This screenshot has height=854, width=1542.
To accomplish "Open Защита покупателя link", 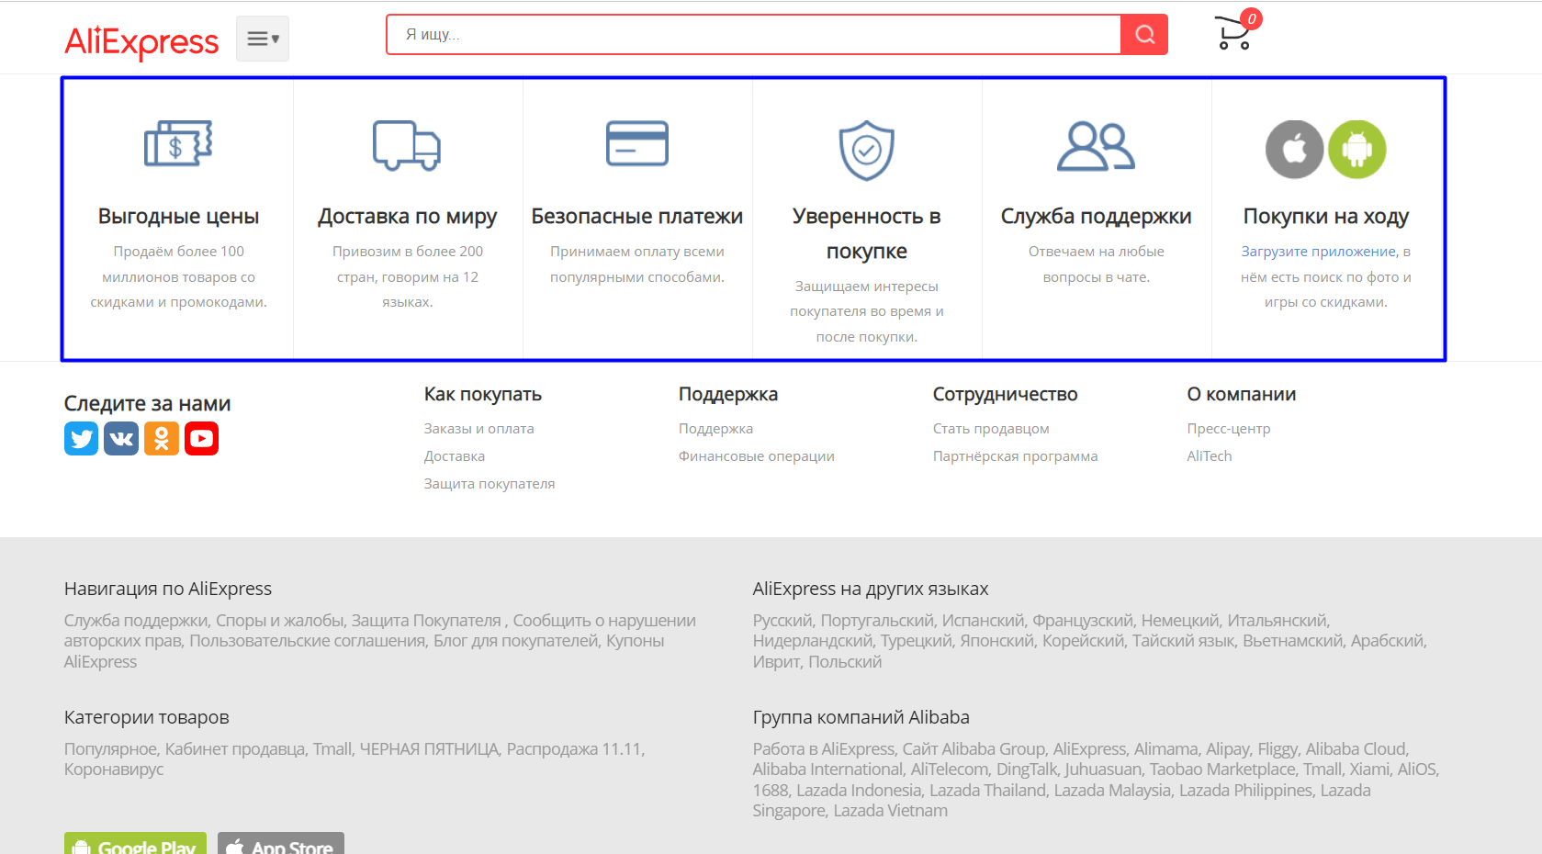I will pos(489,484).
